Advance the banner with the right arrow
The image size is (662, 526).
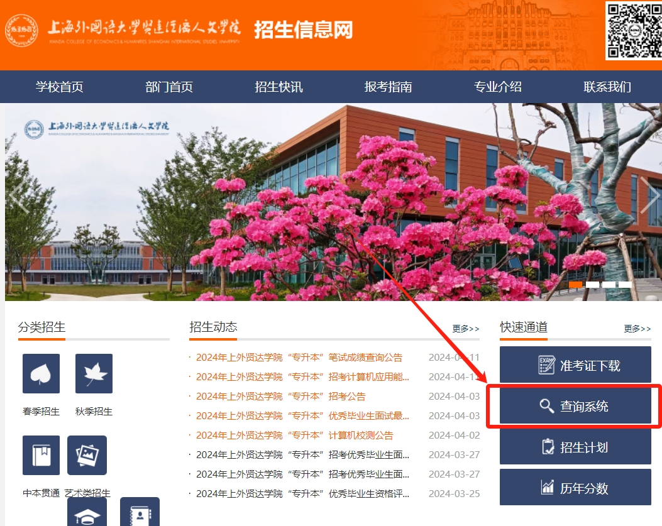[649, 196]
